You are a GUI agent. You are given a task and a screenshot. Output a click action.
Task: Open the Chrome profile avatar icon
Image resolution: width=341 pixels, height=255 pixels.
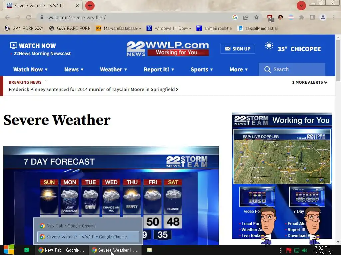pyautogui.click(x=323, y=17)
